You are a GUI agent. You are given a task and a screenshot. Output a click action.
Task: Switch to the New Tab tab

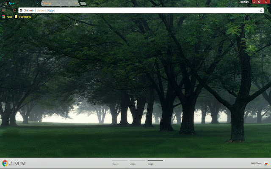click(x=60, y=3)
